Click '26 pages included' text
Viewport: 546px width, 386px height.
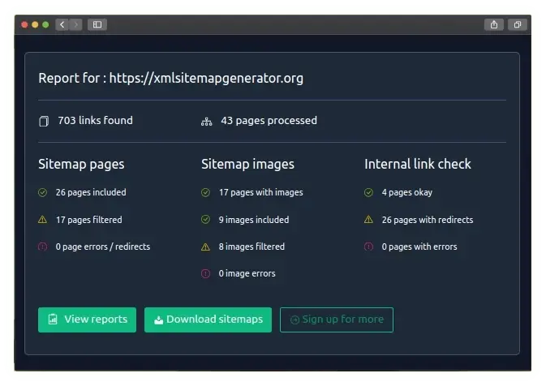pyautogui.click(x=91, y=192)
